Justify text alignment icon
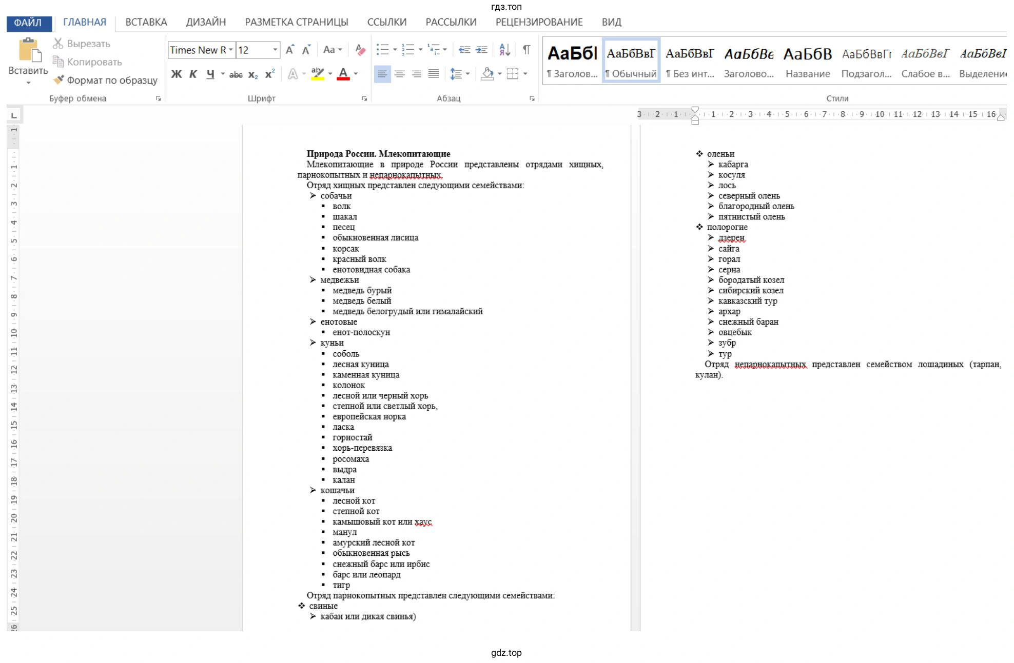Screen dimensions: 1014x663 434,74
